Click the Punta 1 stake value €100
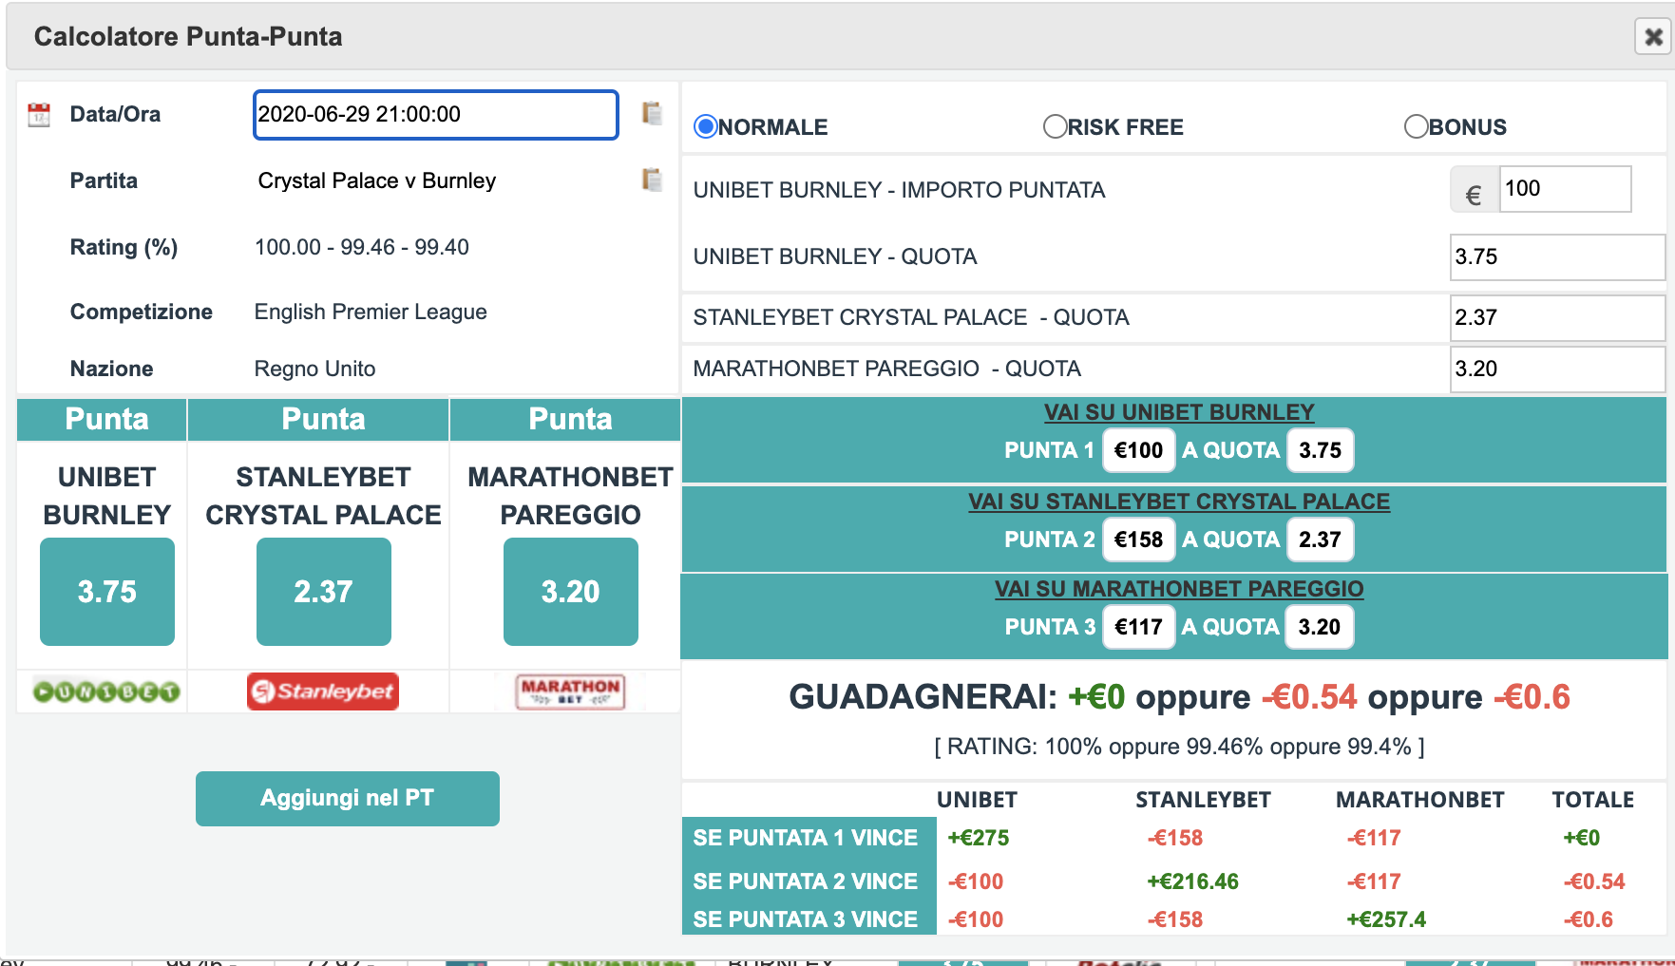This screenshot has width=1675, height=966. [1138, 450]
